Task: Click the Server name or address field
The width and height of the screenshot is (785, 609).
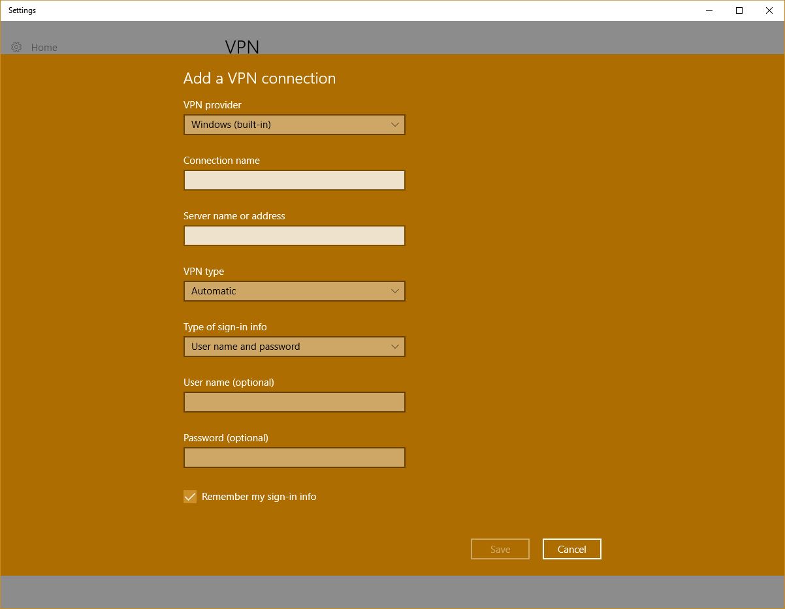Action: (x=294, y=236)
